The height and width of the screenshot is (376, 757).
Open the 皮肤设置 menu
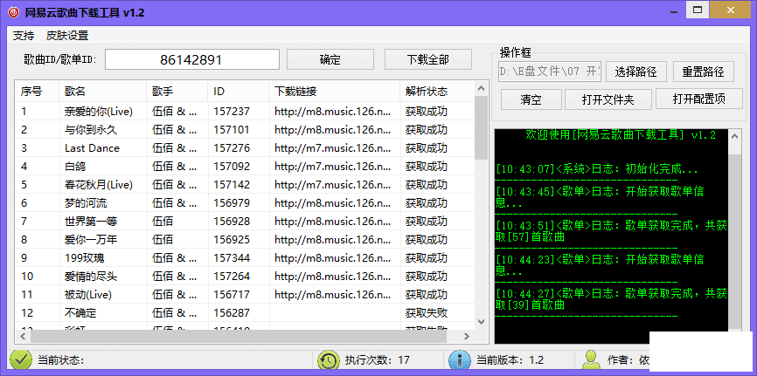point(67,35)
